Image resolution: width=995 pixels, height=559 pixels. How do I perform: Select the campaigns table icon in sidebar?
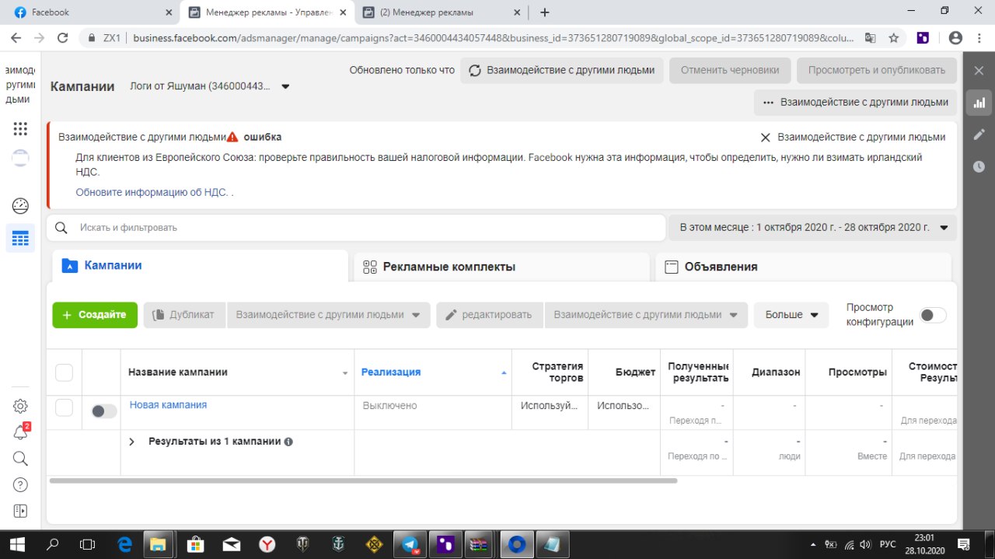[20, 238]
